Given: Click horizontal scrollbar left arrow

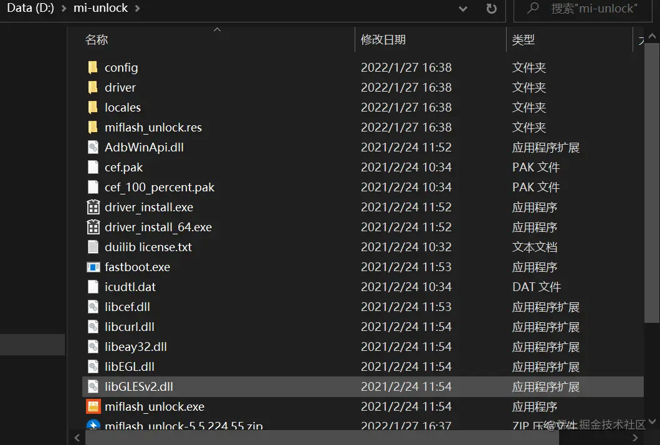Looking at the screenshot, I should point(77,438).
